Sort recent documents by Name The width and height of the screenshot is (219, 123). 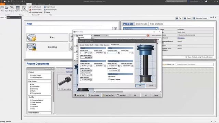click(x=31, y=105)
